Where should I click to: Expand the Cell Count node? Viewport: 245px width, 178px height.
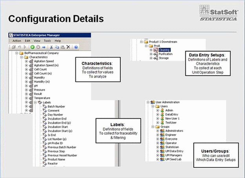point(26,70)
